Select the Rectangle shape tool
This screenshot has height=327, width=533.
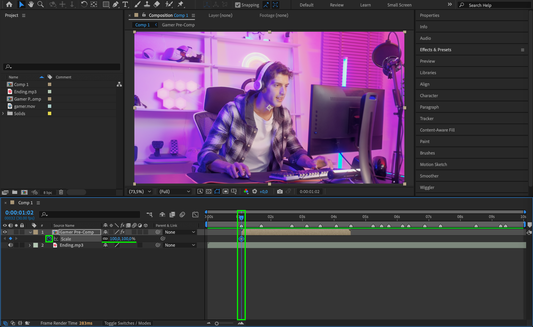pyautogui.click(x=106, y=4)
